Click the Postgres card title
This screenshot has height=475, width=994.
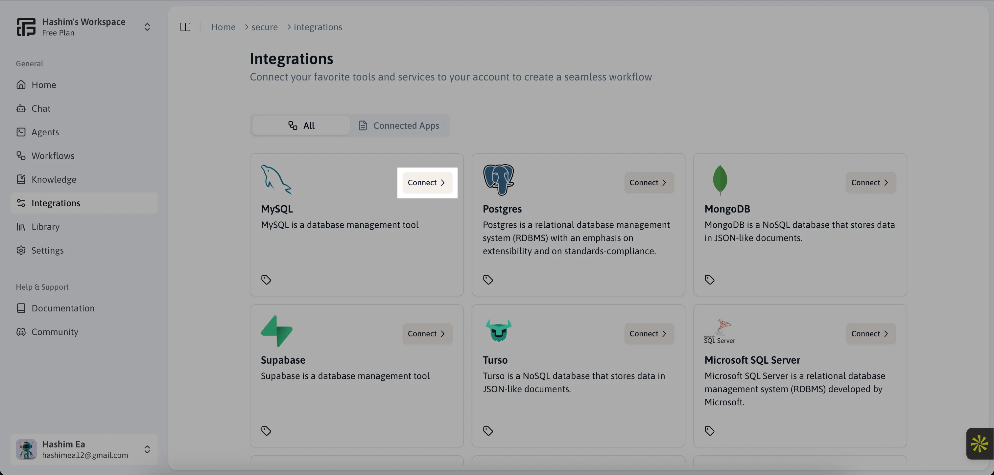tap(502, 209)
